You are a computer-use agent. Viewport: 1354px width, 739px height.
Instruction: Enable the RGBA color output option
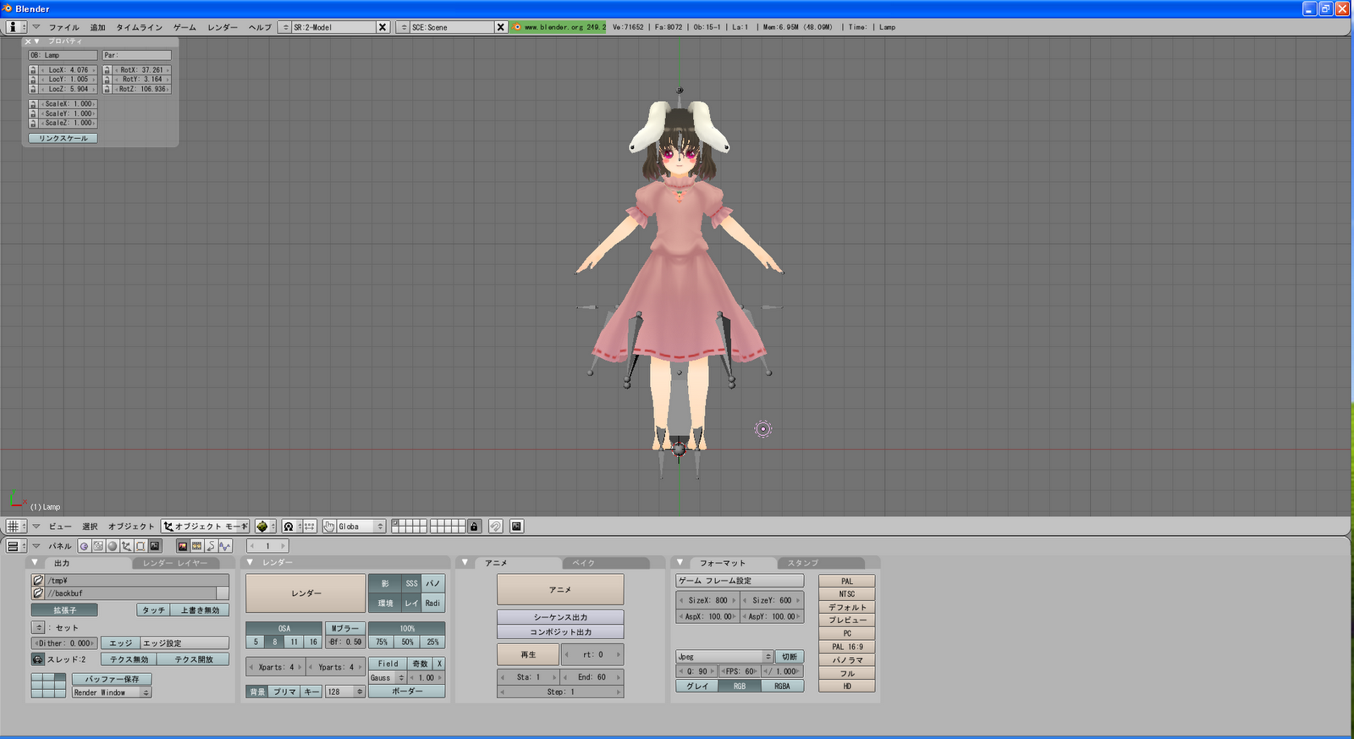coord(782,686)
